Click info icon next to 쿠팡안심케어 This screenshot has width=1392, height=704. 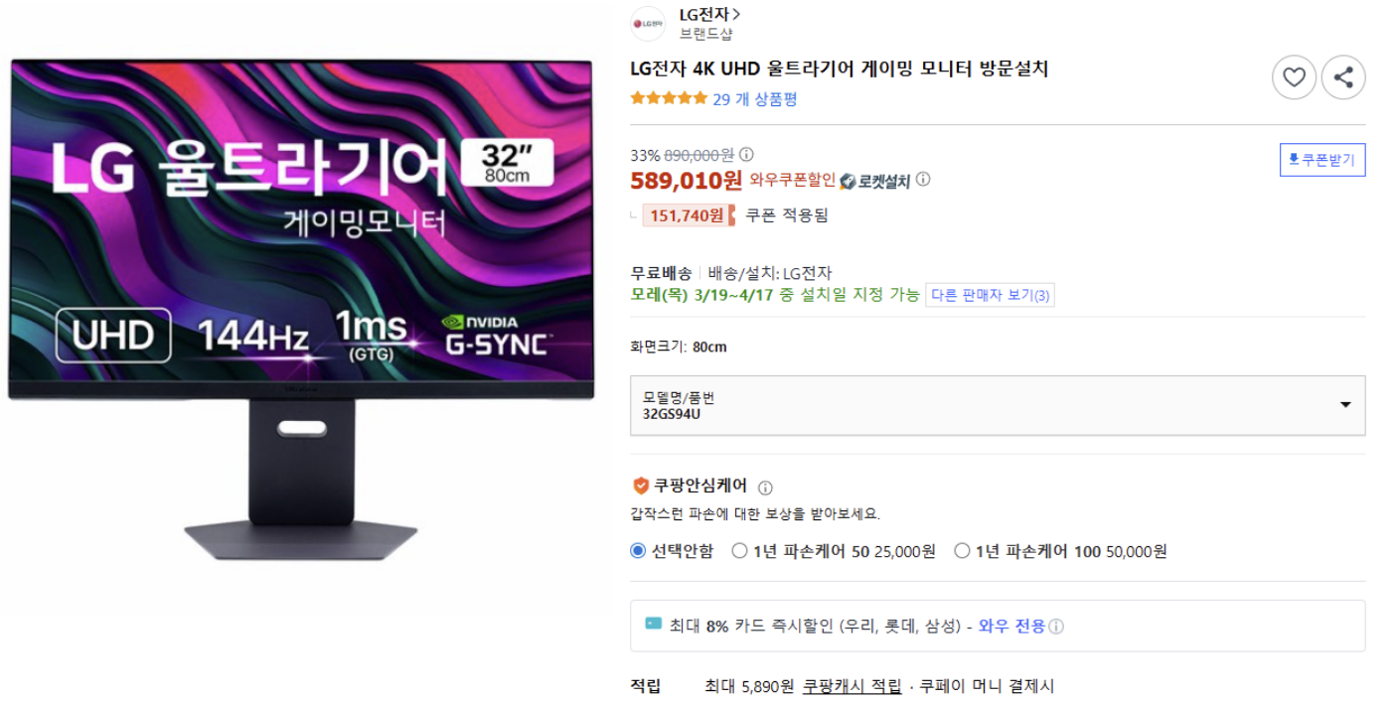[765, 488]
